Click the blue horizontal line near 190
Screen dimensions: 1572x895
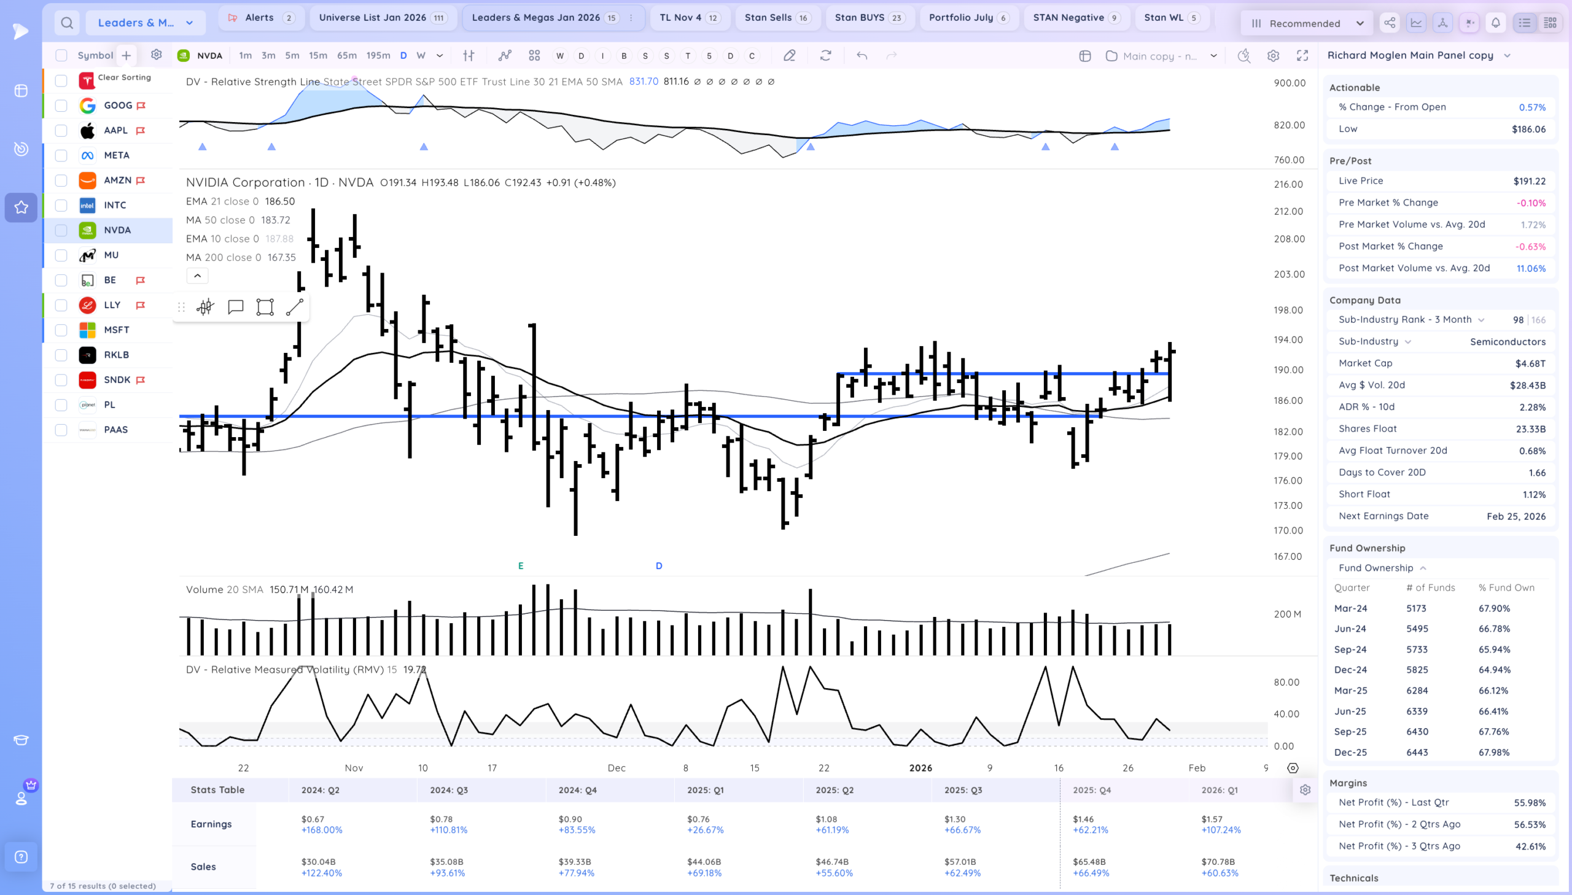click(x=1002, y=373)
